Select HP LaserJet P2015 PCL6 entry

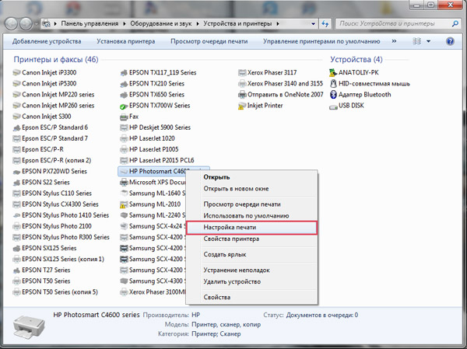pos(157,161)
